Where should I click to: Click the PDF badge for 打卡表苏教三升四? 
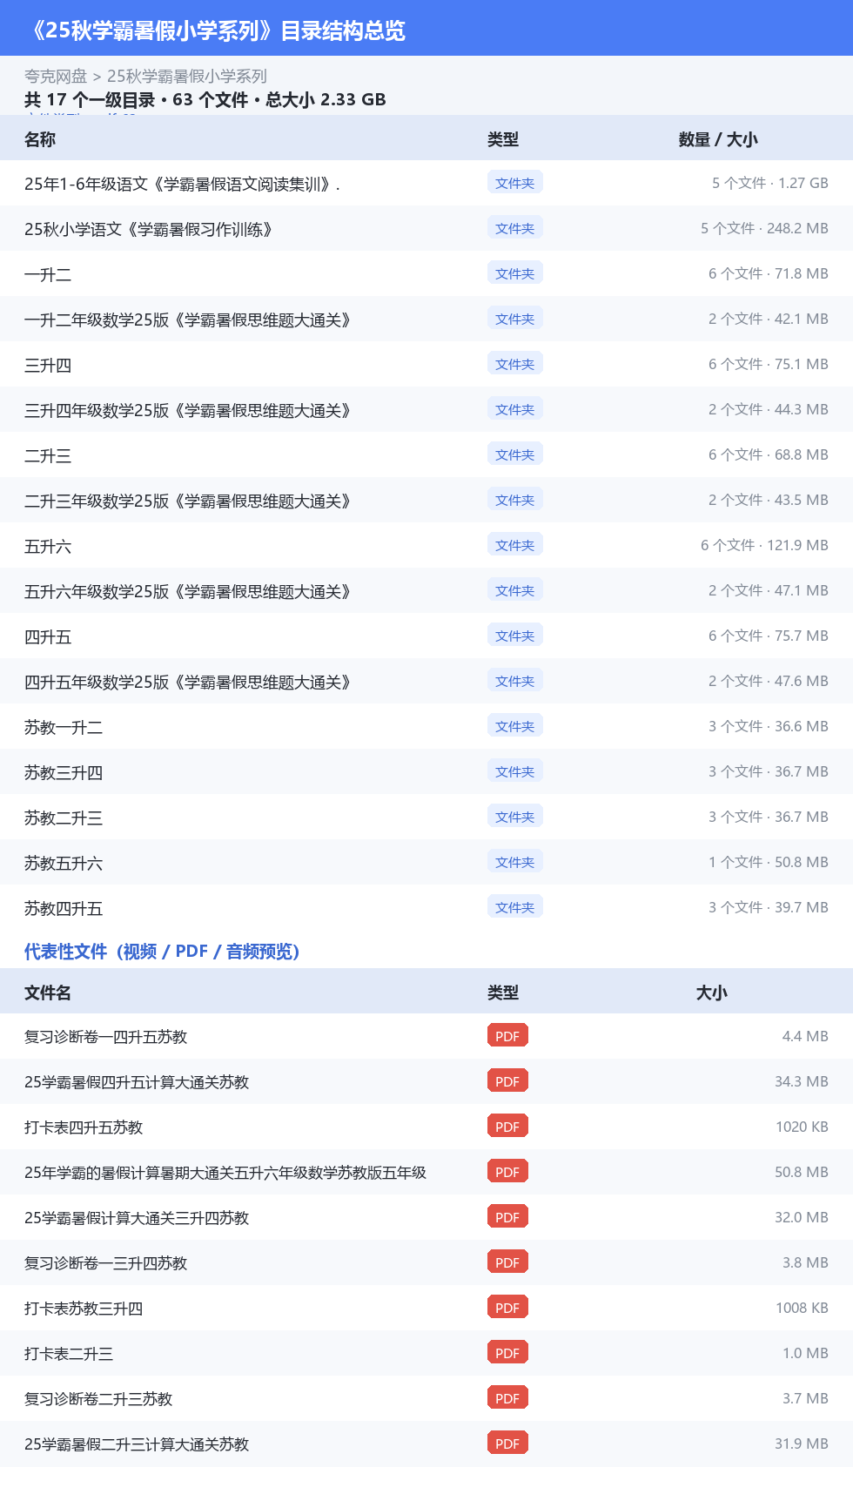point(507,1308)
